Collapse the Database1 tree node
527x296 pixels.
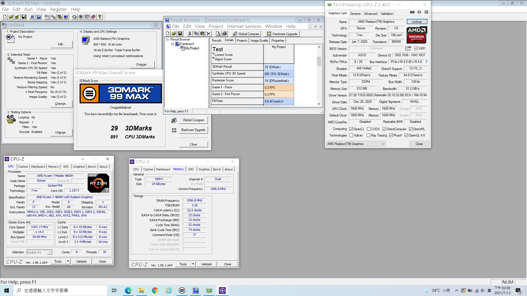[x=173, y=44]
